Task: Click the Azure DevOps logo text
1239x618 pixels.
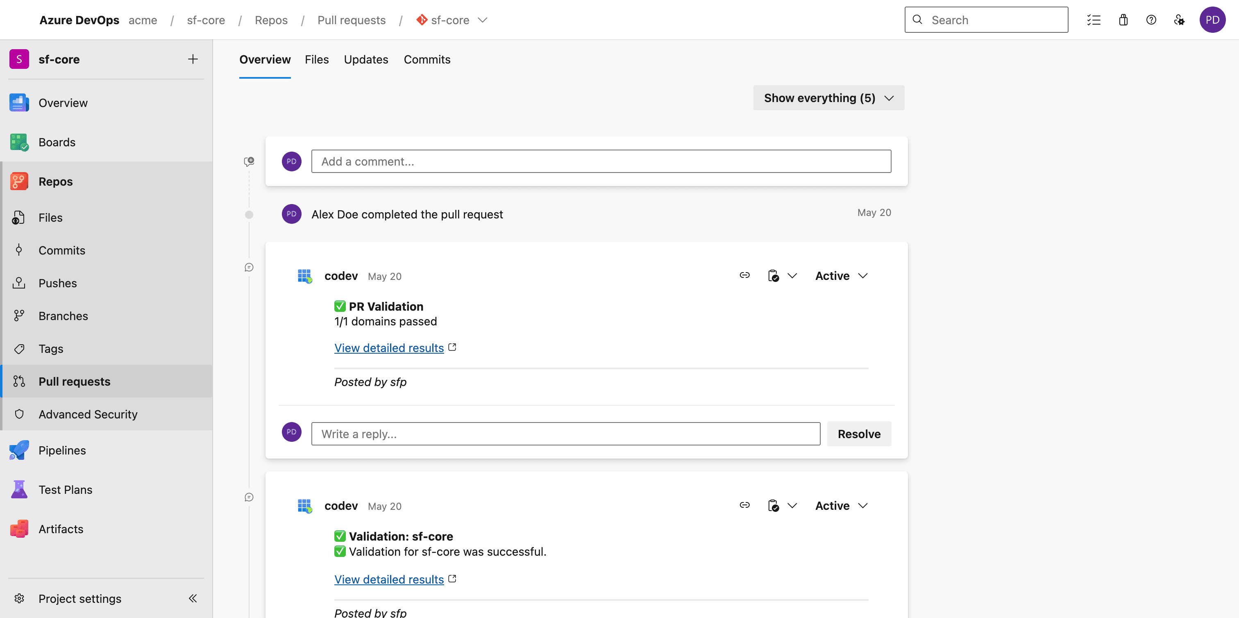Action: (79, 20)
